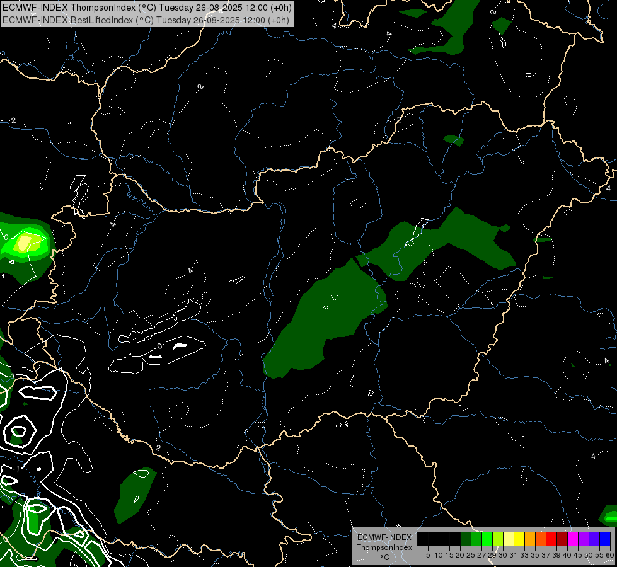Select the purple 45–50 legend swatch
This screenshot has width=617, height=567.
584,539
